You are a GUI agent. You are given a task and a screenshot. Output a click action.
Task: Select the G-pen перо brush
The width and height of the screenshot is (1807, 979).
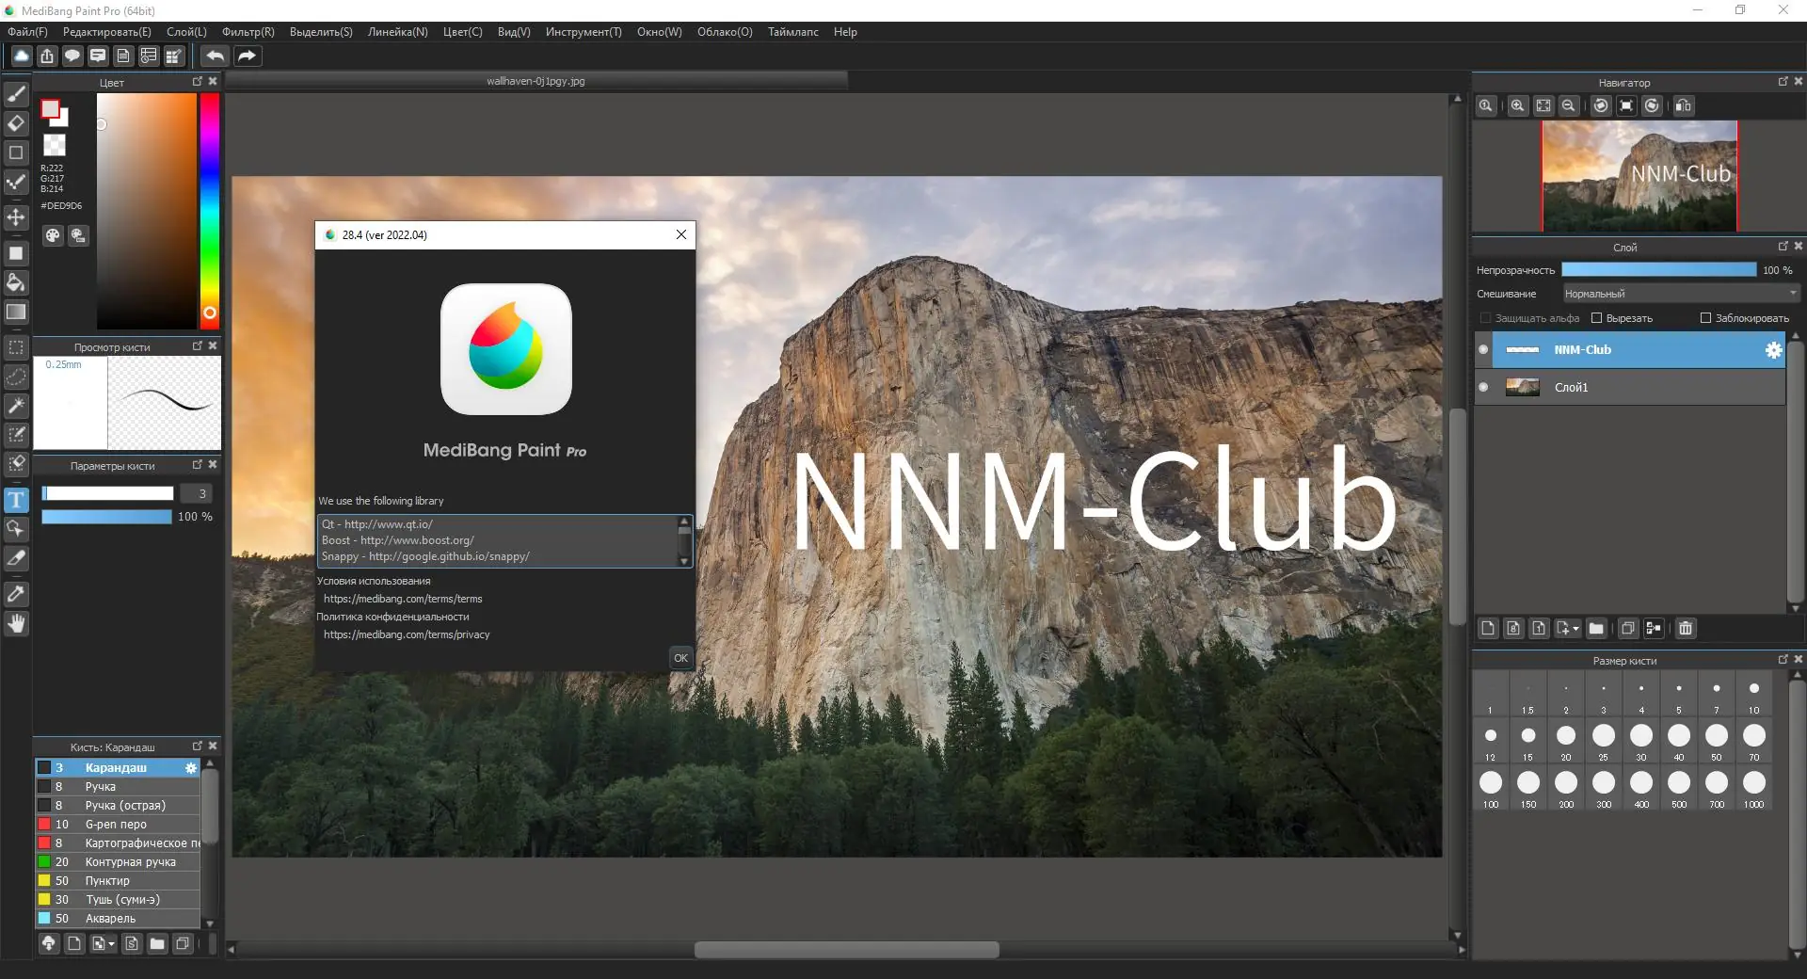(118, 825)
